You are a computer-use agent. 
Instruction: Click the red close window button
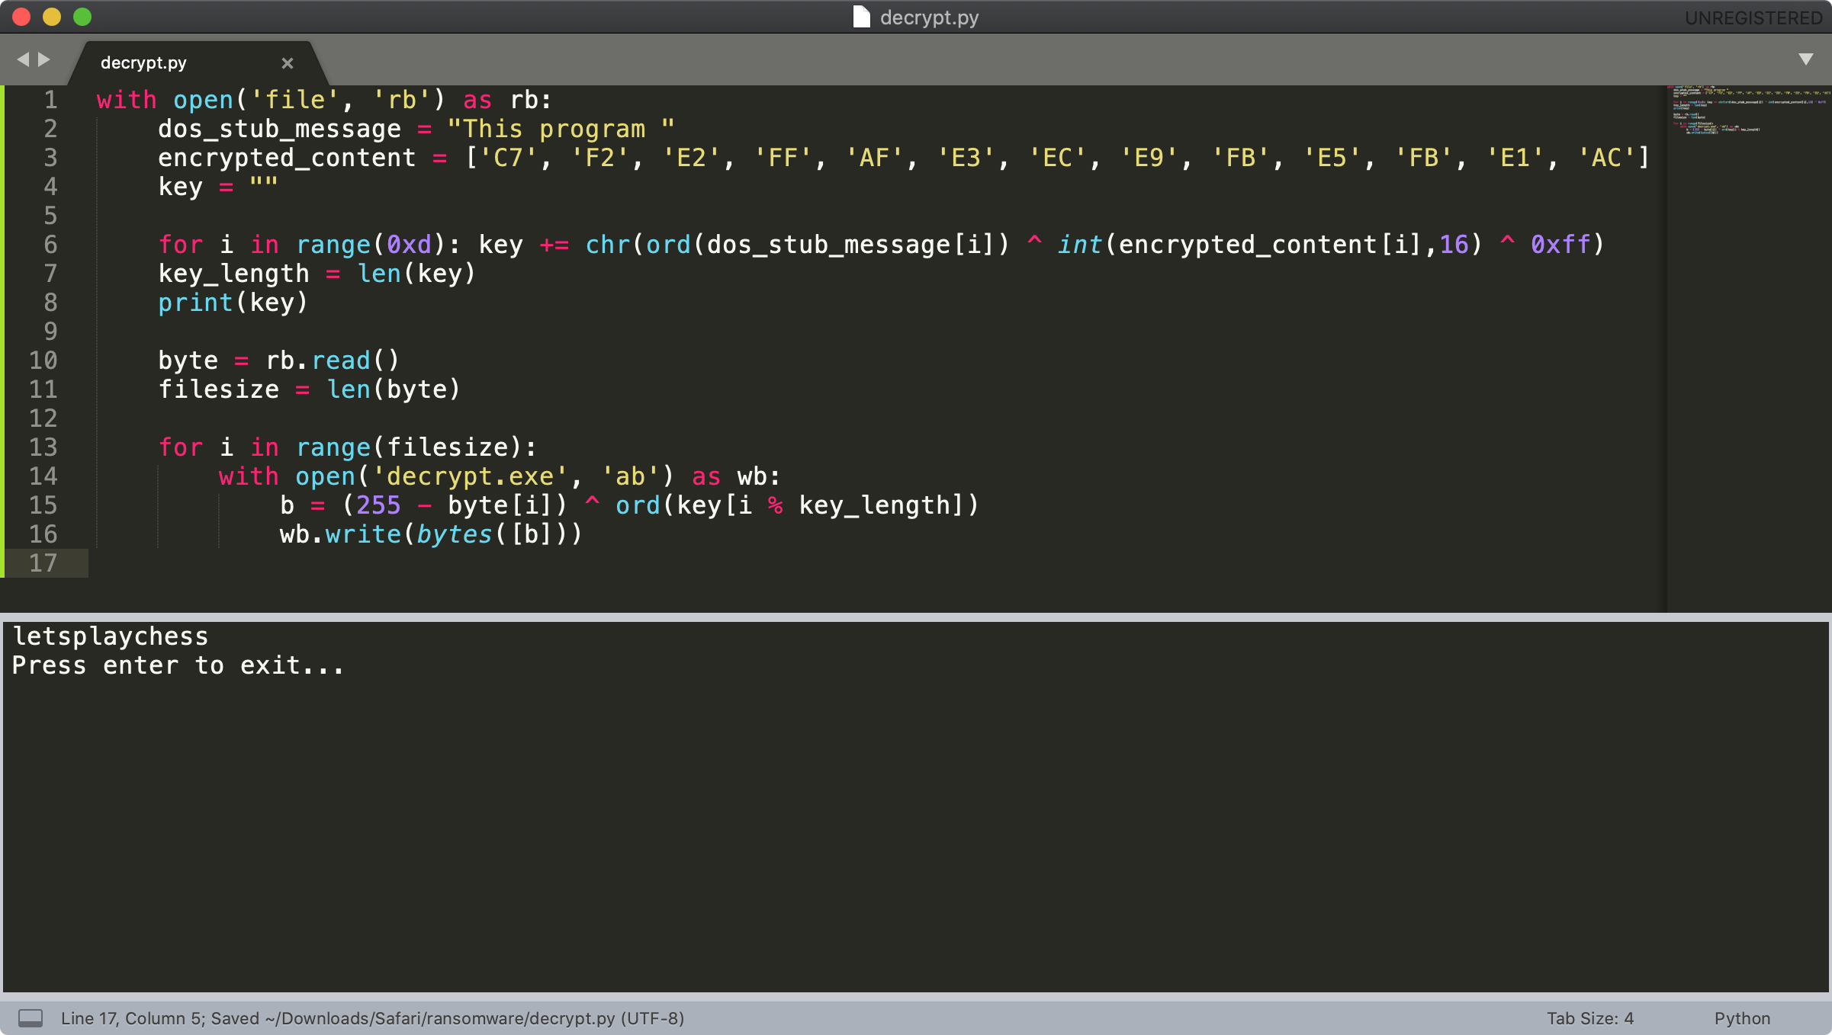21,17
